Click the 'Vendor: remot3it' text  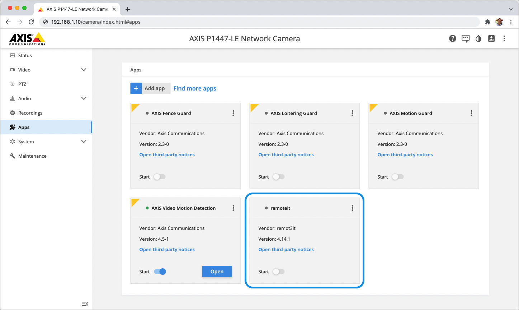click(277, 228)
